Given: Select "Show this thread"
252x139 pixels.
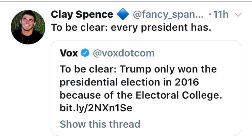Looking at the screenshot, I should [x=100, y=124].
